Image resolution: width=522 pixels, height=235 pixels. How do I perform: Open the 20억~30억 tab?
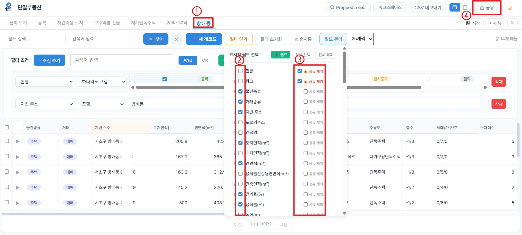pos(177,23)
